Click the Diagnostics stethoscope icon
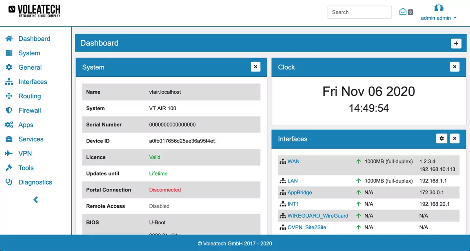470x251 pixels. point(9,182)
